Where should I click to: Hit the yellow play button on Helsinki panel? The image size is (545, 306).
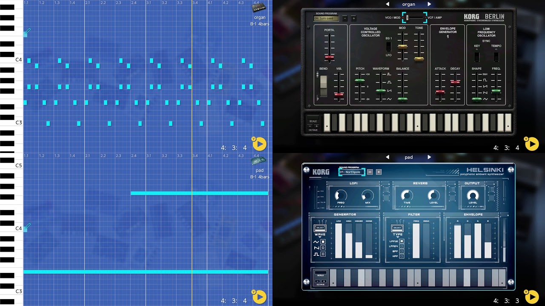pos(532,297)
